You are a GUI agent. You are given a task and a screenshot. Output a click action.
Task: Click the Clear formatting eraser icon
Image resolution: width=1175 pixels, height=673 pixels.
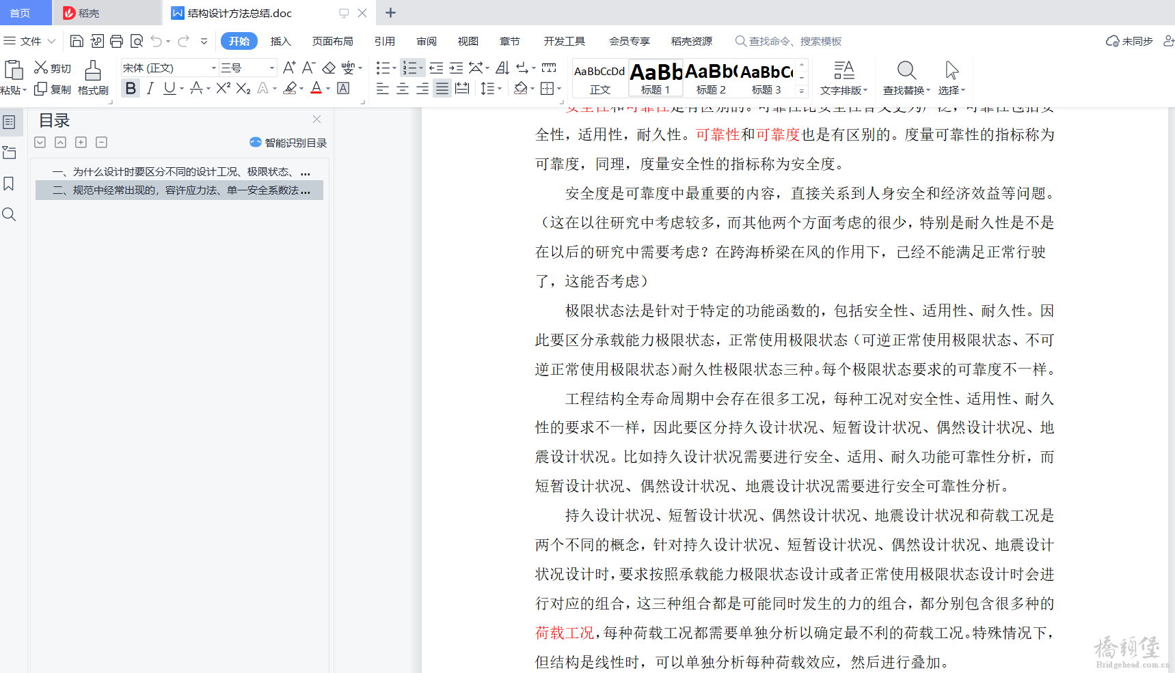[329, 68]
